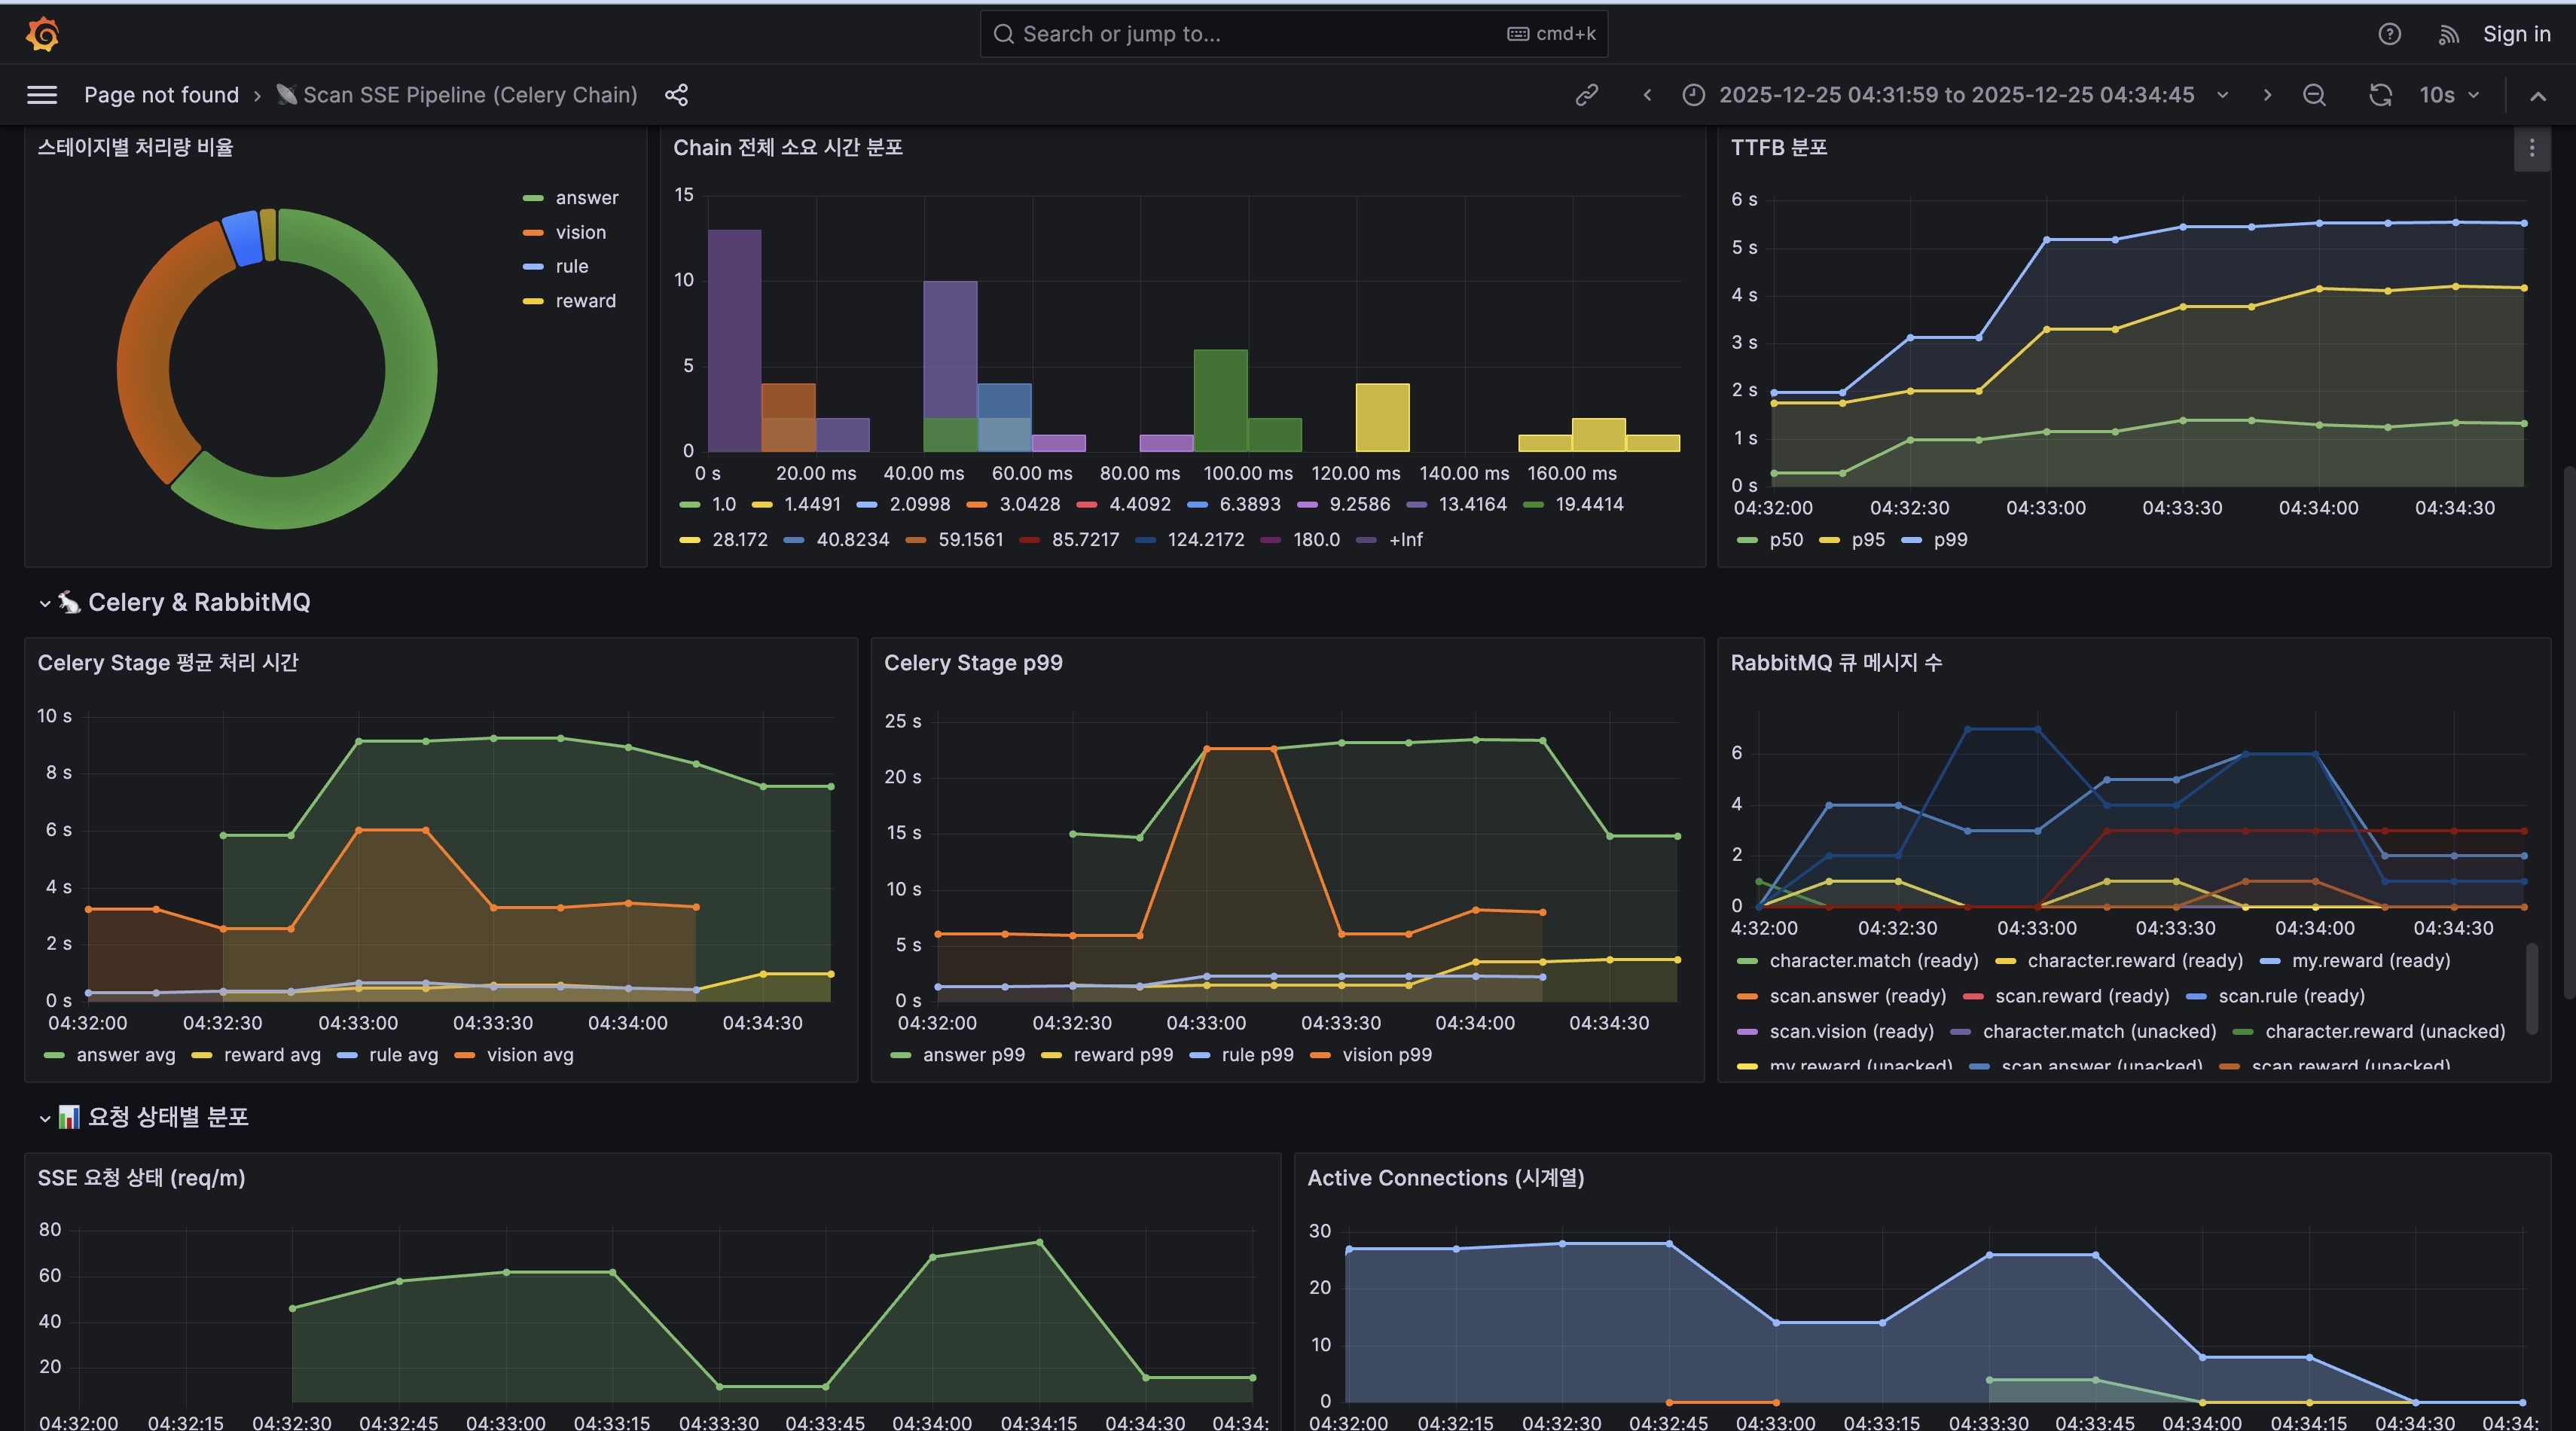
Task: Click Scan SSE Pipeline breadcrumb title
Action: click(469, 95)
